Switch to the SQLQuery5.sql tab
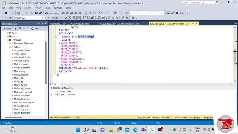238x134 pixels. click(70, 24)
